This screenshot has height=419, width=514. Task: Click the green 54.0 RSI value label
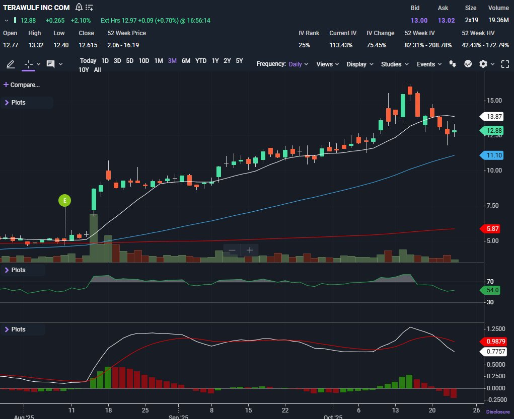pos(490,290)
